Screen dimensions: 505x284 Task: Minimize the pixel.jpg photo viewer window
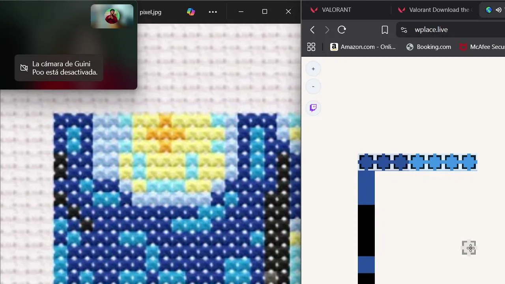tap(241, 12)
